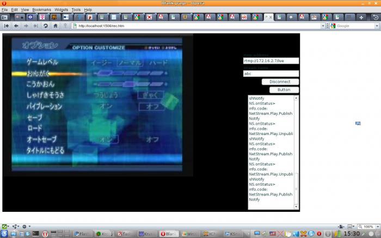Image resolution: width=381 pixels, height=238 pixels.
Task: Go forward one page
Action: [26, 26]
